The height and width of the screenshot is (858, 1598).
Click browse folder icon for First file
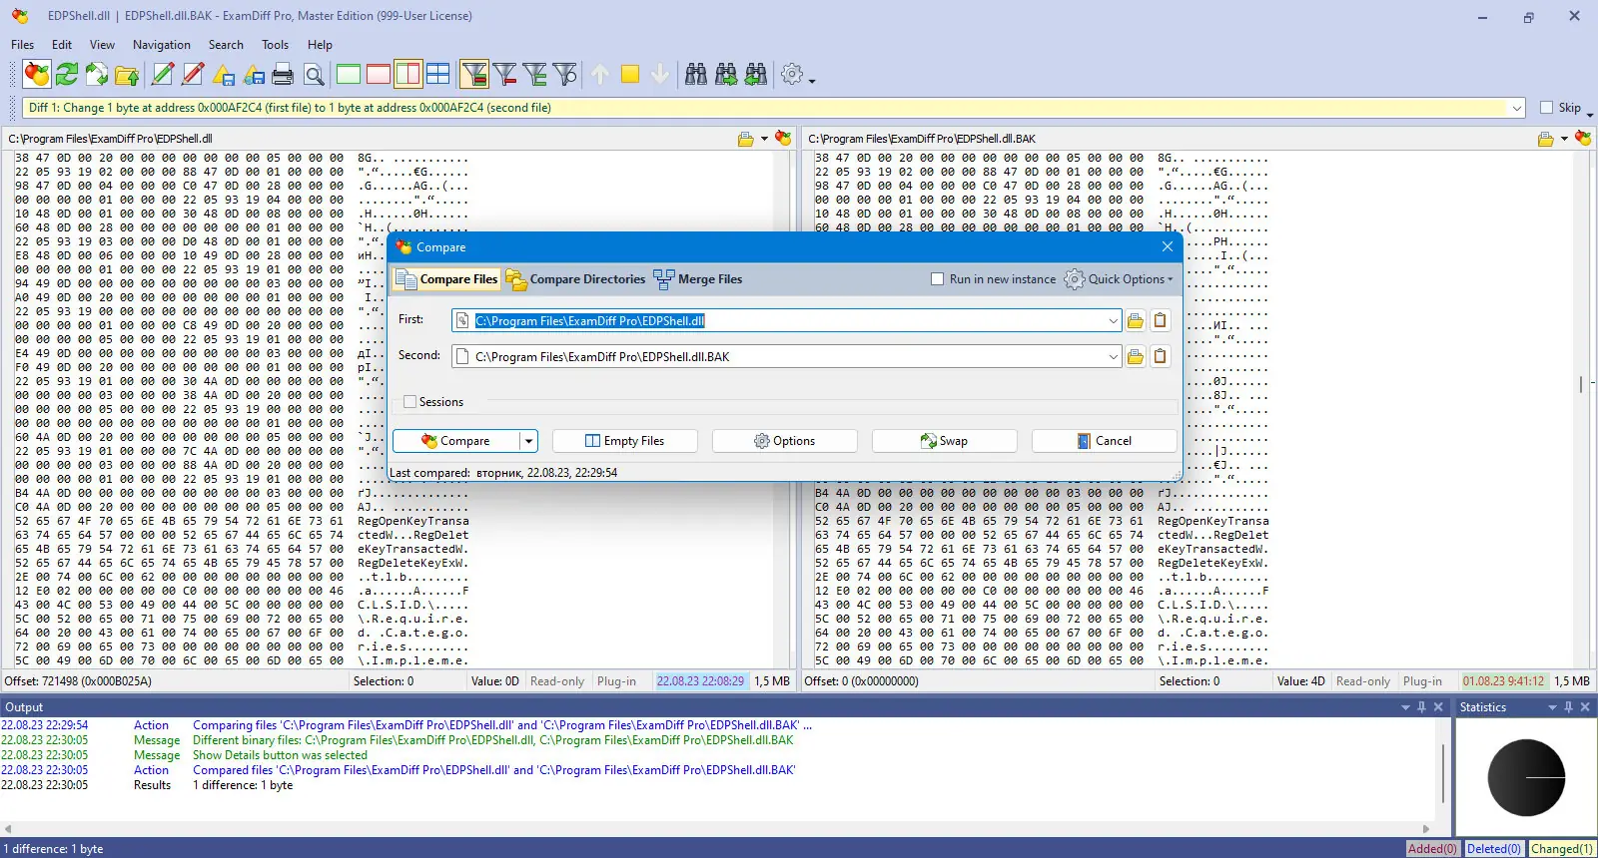[x=1136, y=320]
